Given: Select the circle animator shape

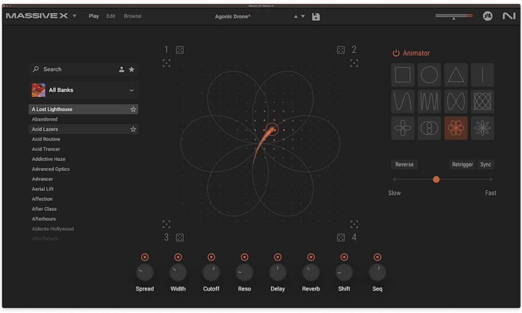Looking at the screenshot, I should coord(429,74).
